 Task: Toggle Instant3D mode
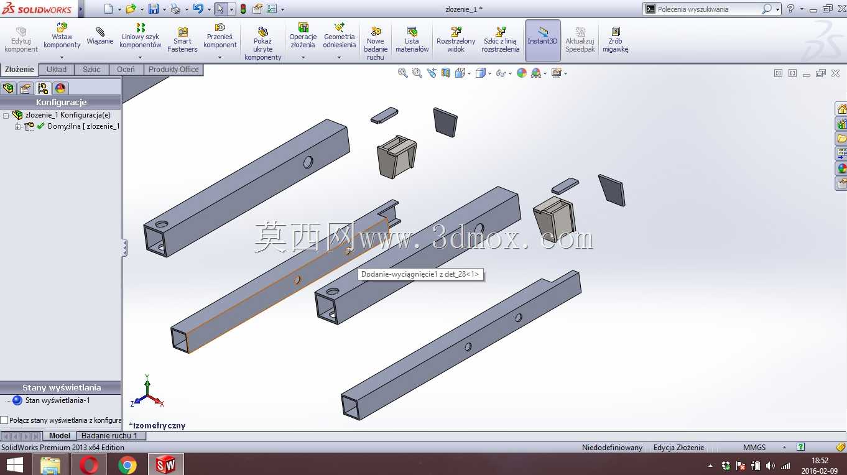pos(543,40)
